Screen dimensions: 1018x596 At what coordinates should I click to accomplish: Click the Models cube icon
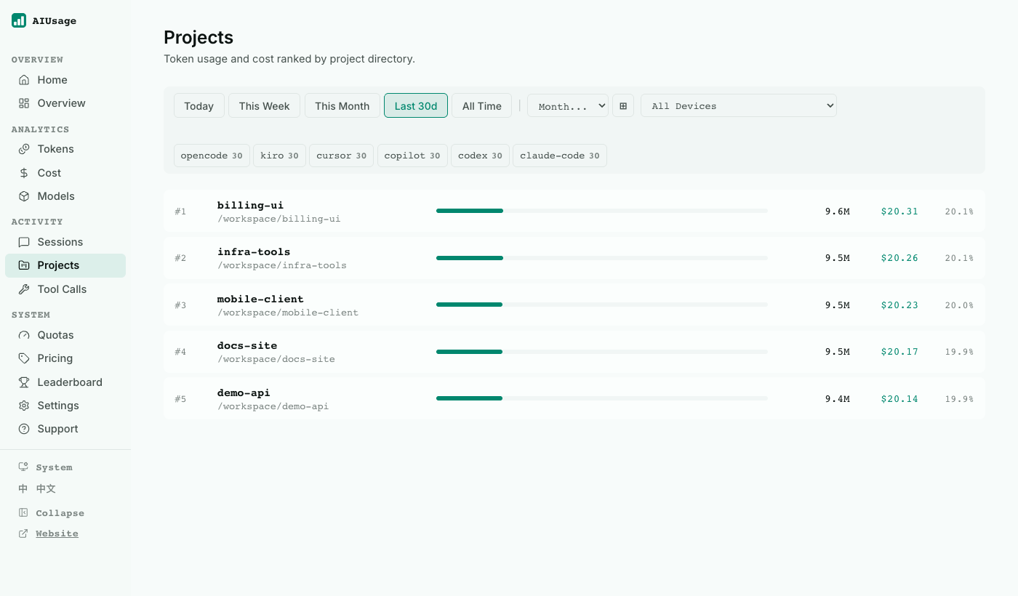click(x=24, y=196)
